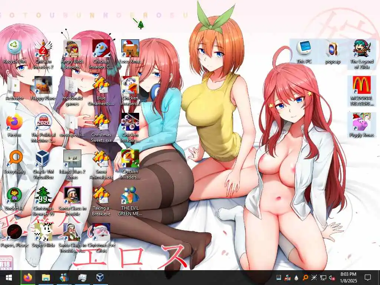Open the Super Hilda shortcut

pyautogui.click(x=43, y=235)
